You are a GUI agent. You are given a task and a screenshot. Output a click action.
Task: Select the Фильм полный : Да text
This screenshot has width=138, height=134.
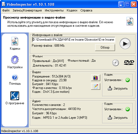coord(81,61)
